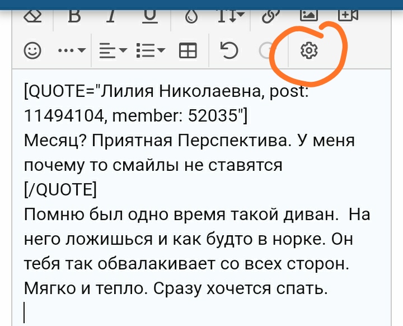403x326 pixels.
Task: Click the eraser remove formatting icon
Action: [32, 16]
